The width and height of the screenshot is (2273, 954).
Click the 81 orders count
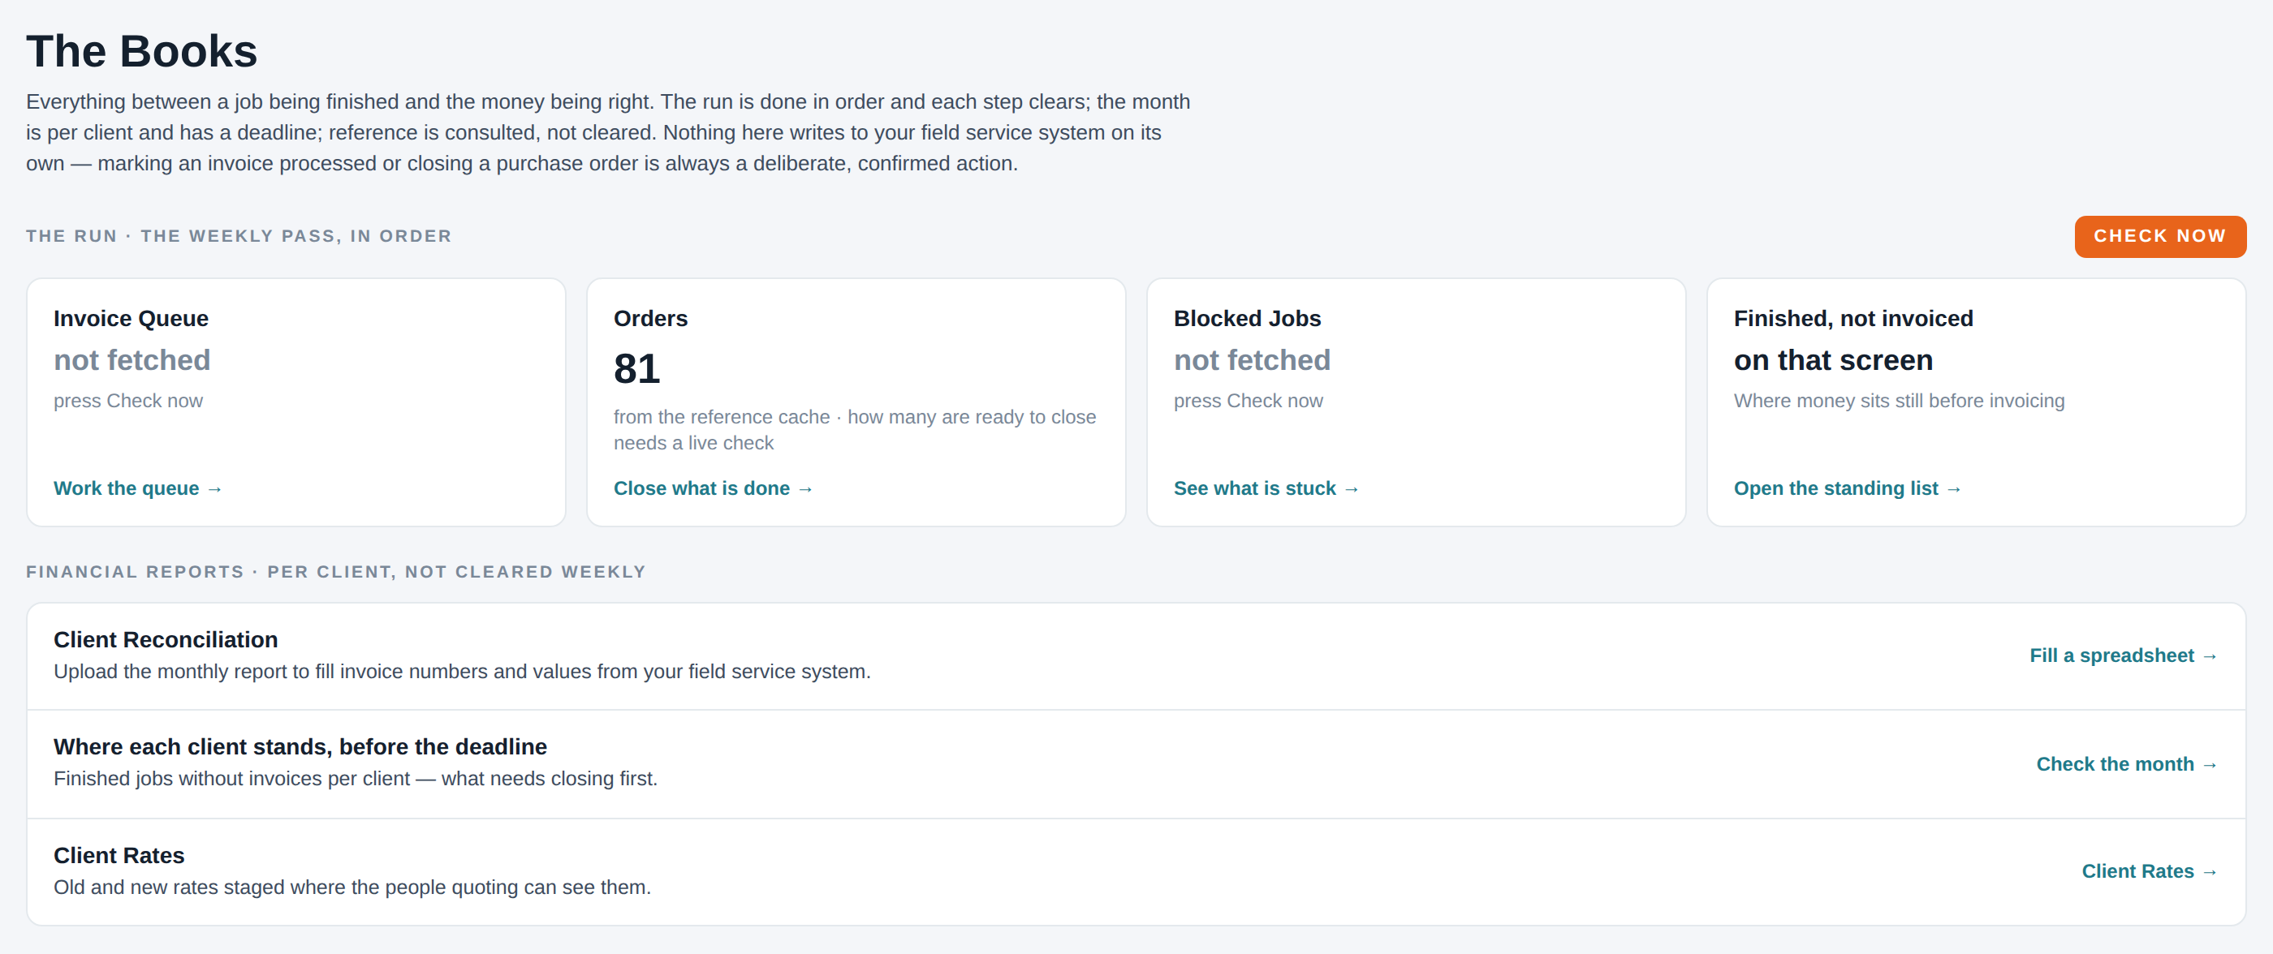[x=636, y=368]
